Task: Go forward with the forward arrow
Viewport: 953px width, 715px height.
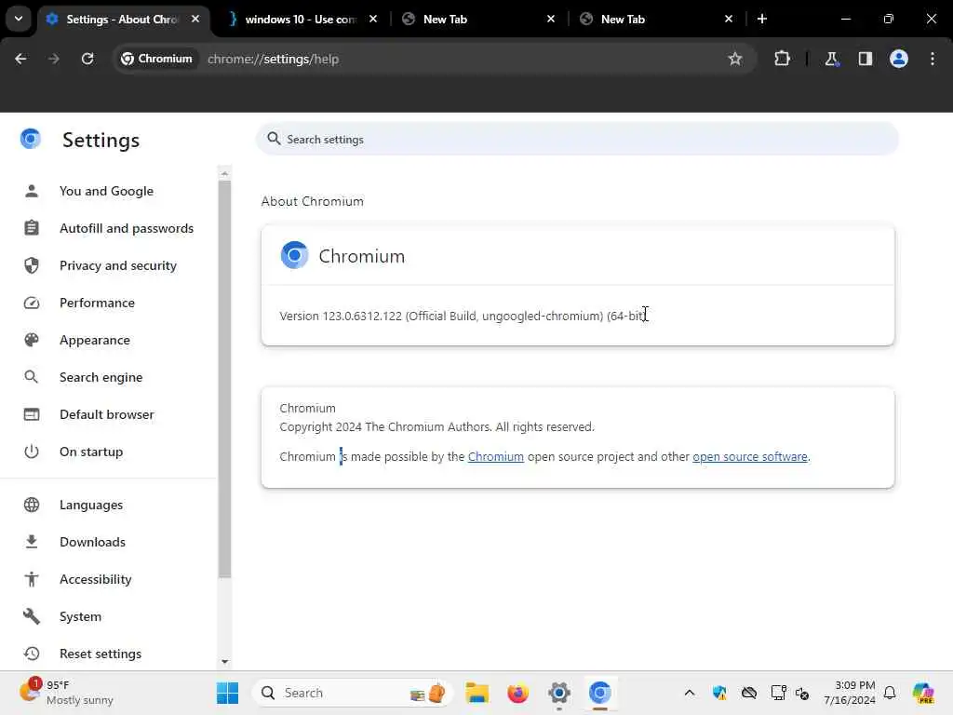Action: [x=54, y=59]
